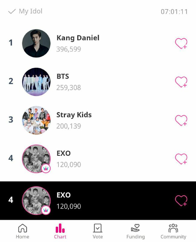Image resolution: width=196 pixels, height=242 pixels.
Task: Open Kang Daniel's profile picture
Action: pyautogui.click(x=36, y=43)
